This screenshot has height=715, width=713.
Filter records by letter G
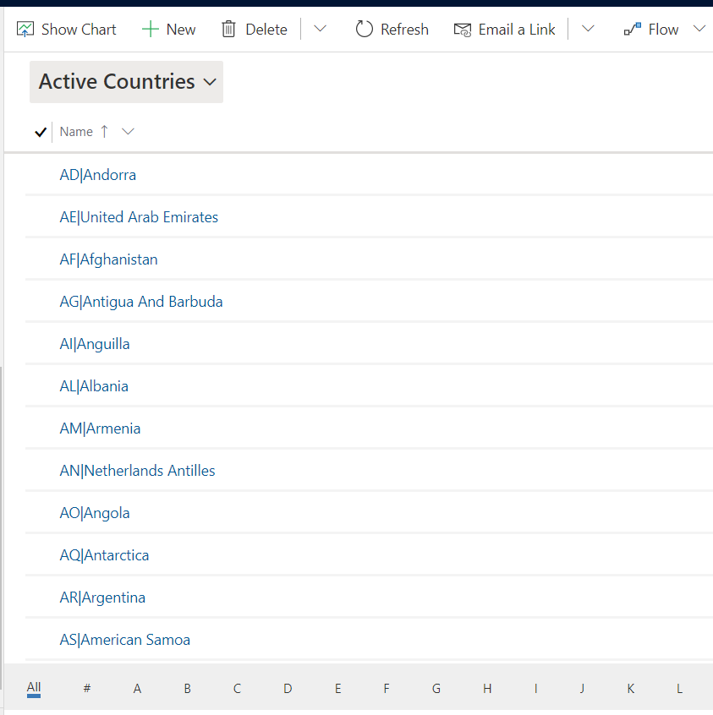click(436, 689)
